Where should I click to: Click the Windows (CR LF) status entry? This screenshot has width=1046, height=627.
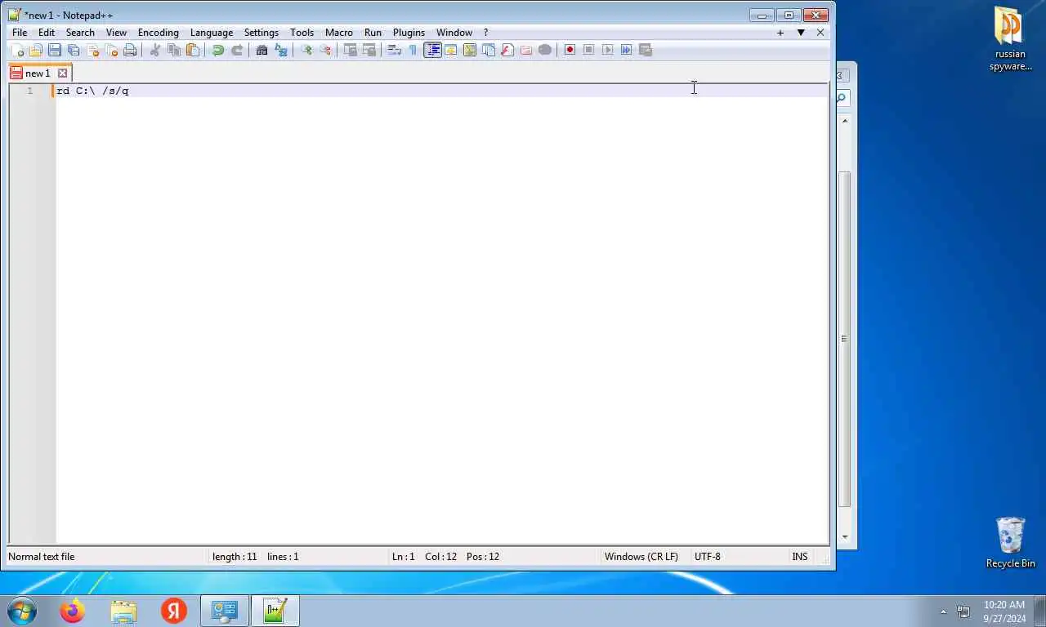pos(641,557)
